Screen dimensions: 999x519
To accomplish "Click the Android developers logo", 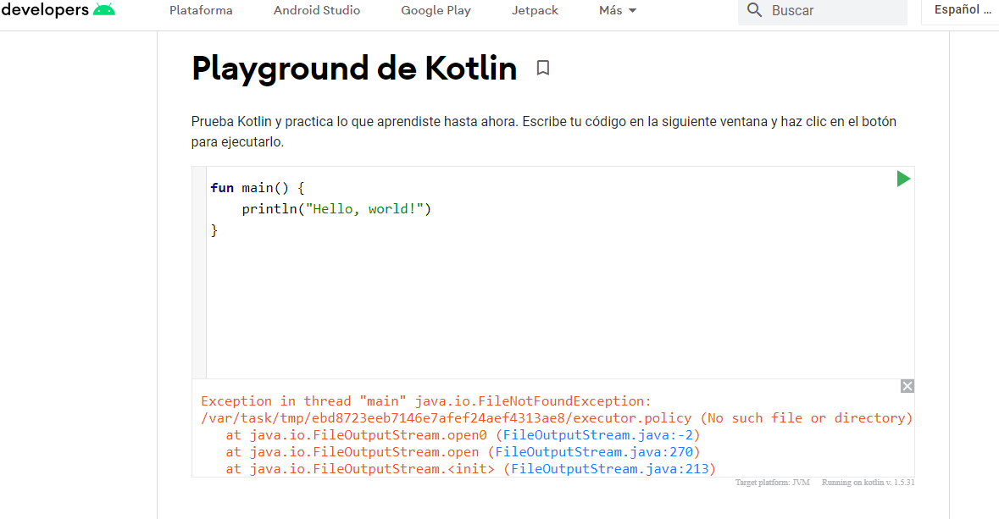I will pyautogui.click(x=58, y=9).
